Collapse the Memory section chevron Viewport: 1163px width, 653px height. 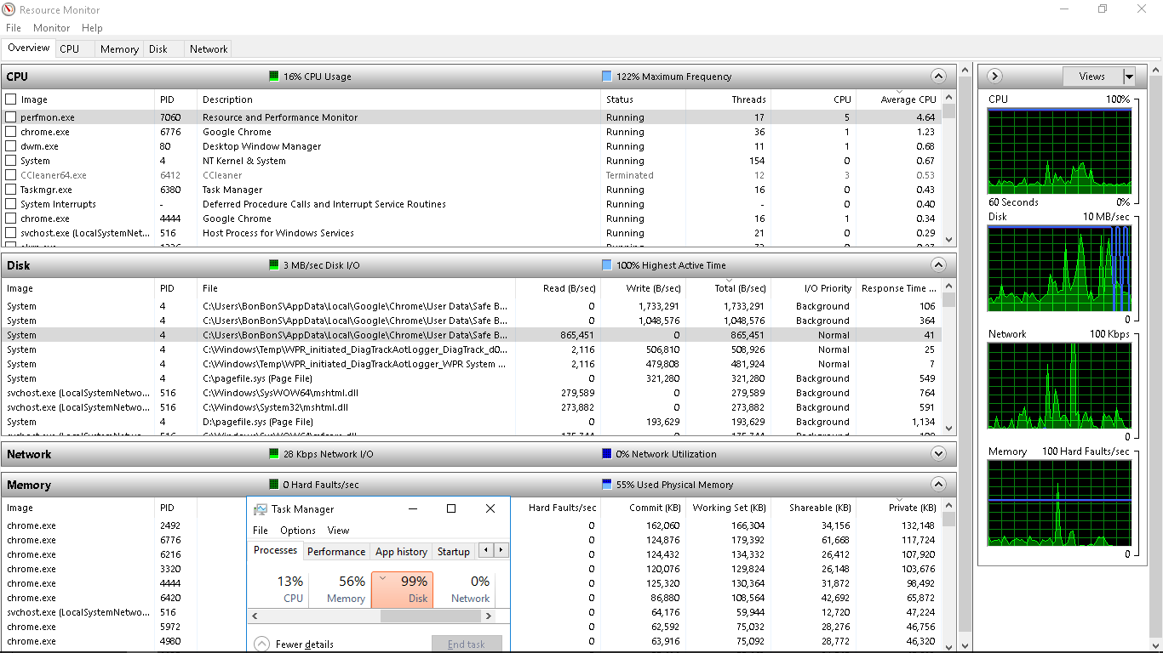point(938,484)
